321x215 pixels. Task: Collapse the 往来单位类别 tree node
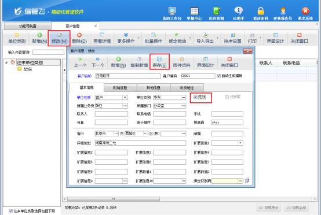point(6,62)
